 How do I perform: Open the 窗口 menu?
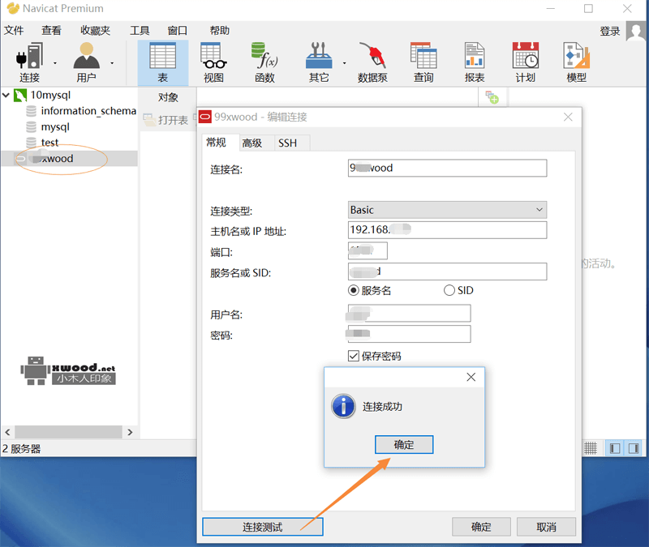tap(178, 31)
